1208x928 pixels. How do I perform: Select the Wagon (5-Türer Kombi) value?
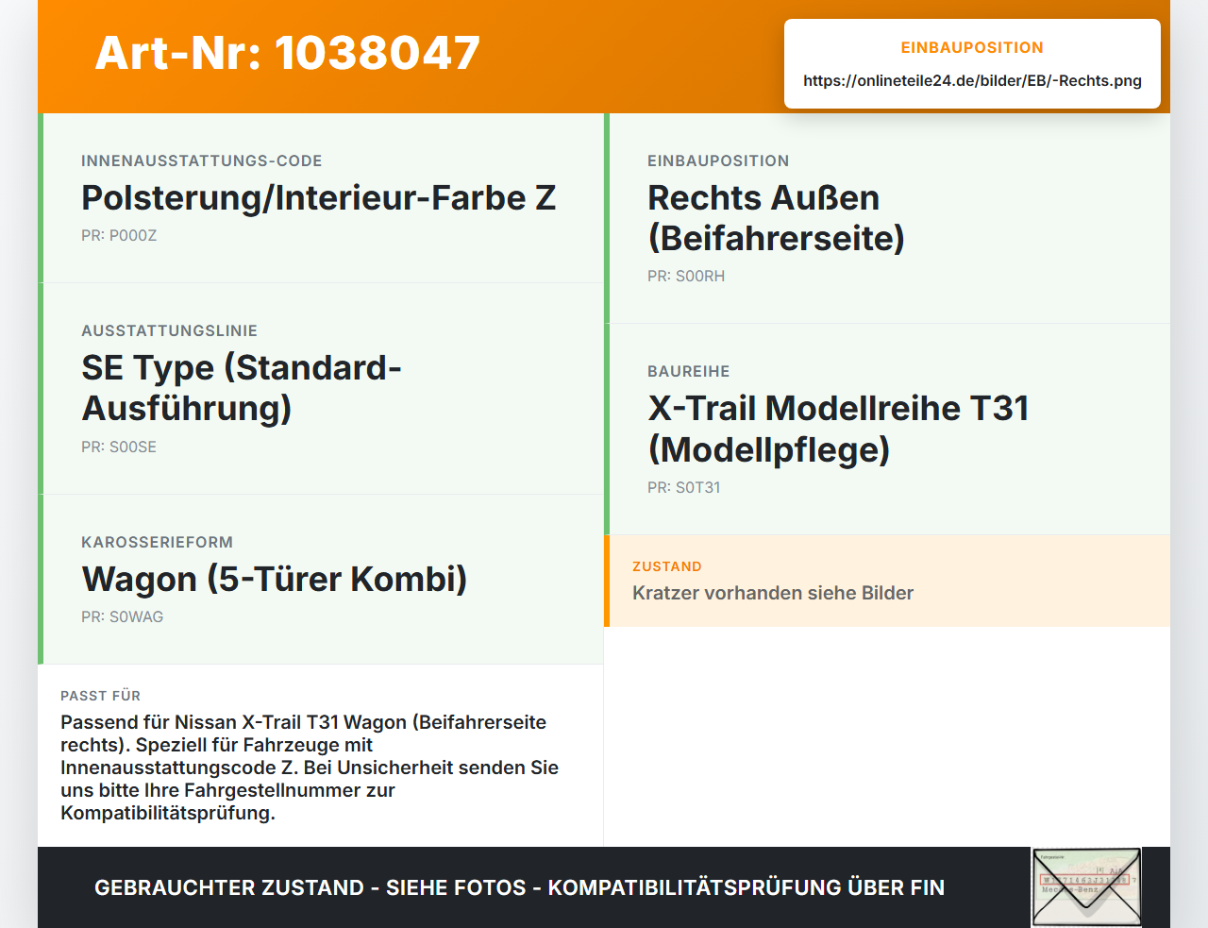coord(275,579)
